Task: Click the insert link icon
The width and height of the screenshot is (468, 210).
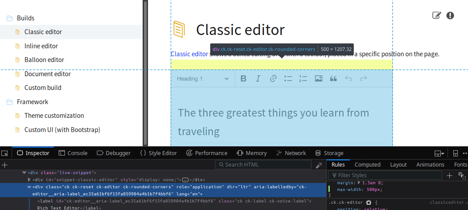Action: pos(273,78)
